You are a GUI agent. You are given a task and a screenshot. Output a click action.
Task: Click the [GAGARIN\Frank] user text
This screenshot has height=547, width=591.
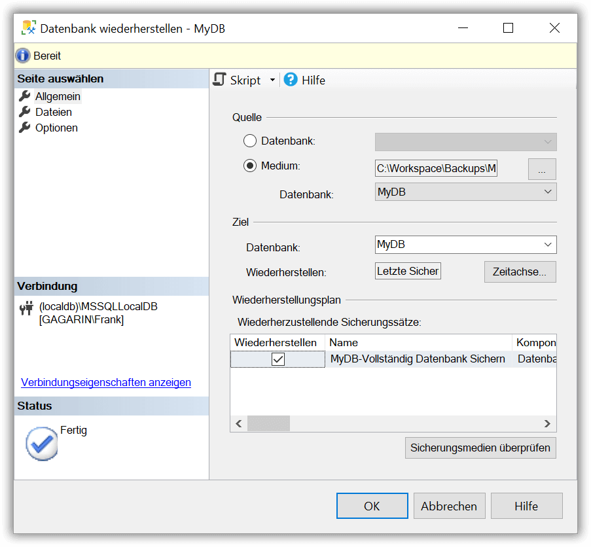point(81,319)
